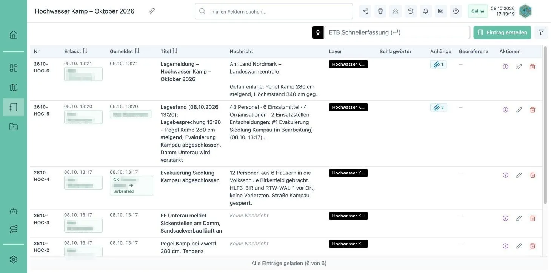
Task: Open the filter funnel for entries
Action: (x=541, y=32)
